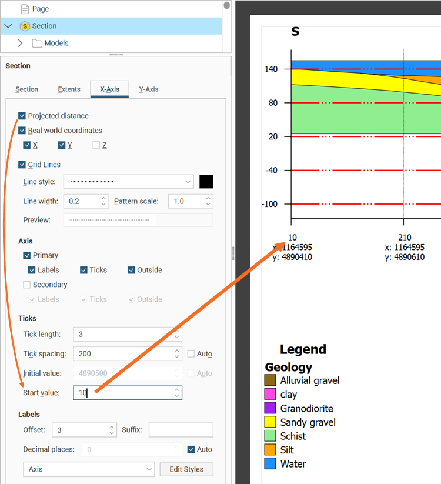The width and height of the screenshot is (441, 484).
Task: Uncheck the Projected distance checkbox
Action: [x=22, y=116]
